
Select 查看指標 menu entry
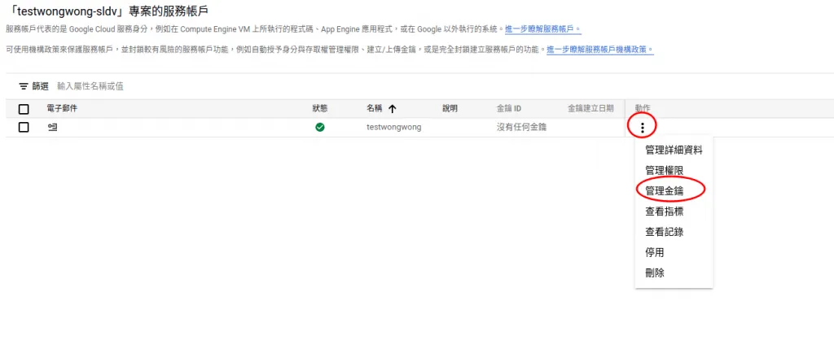664,211
